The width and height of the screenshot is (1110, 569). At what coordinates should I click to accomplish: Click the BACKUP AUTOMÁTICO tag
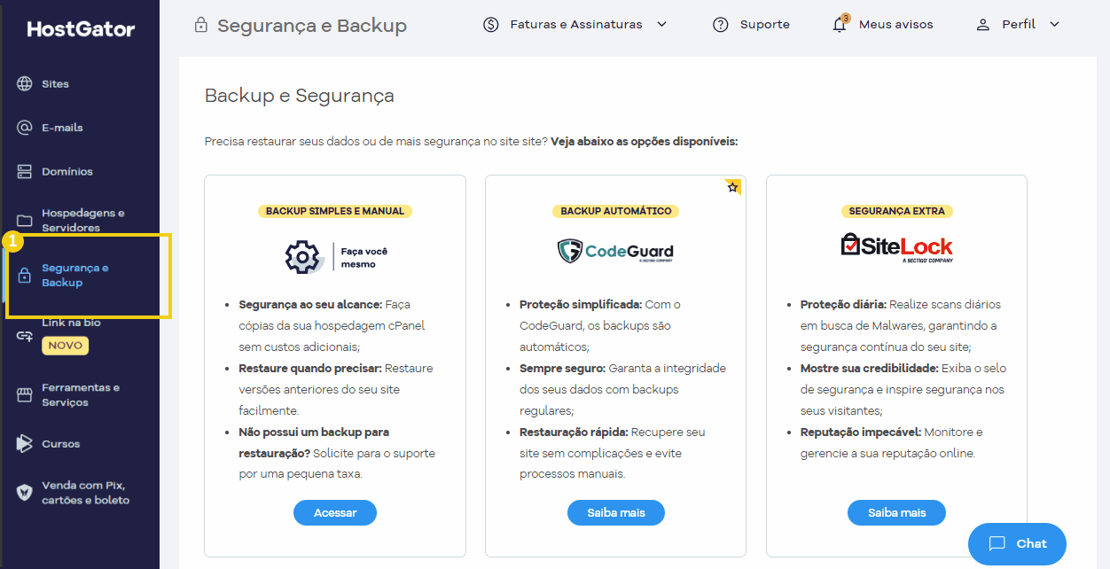[x=616, y=212]
